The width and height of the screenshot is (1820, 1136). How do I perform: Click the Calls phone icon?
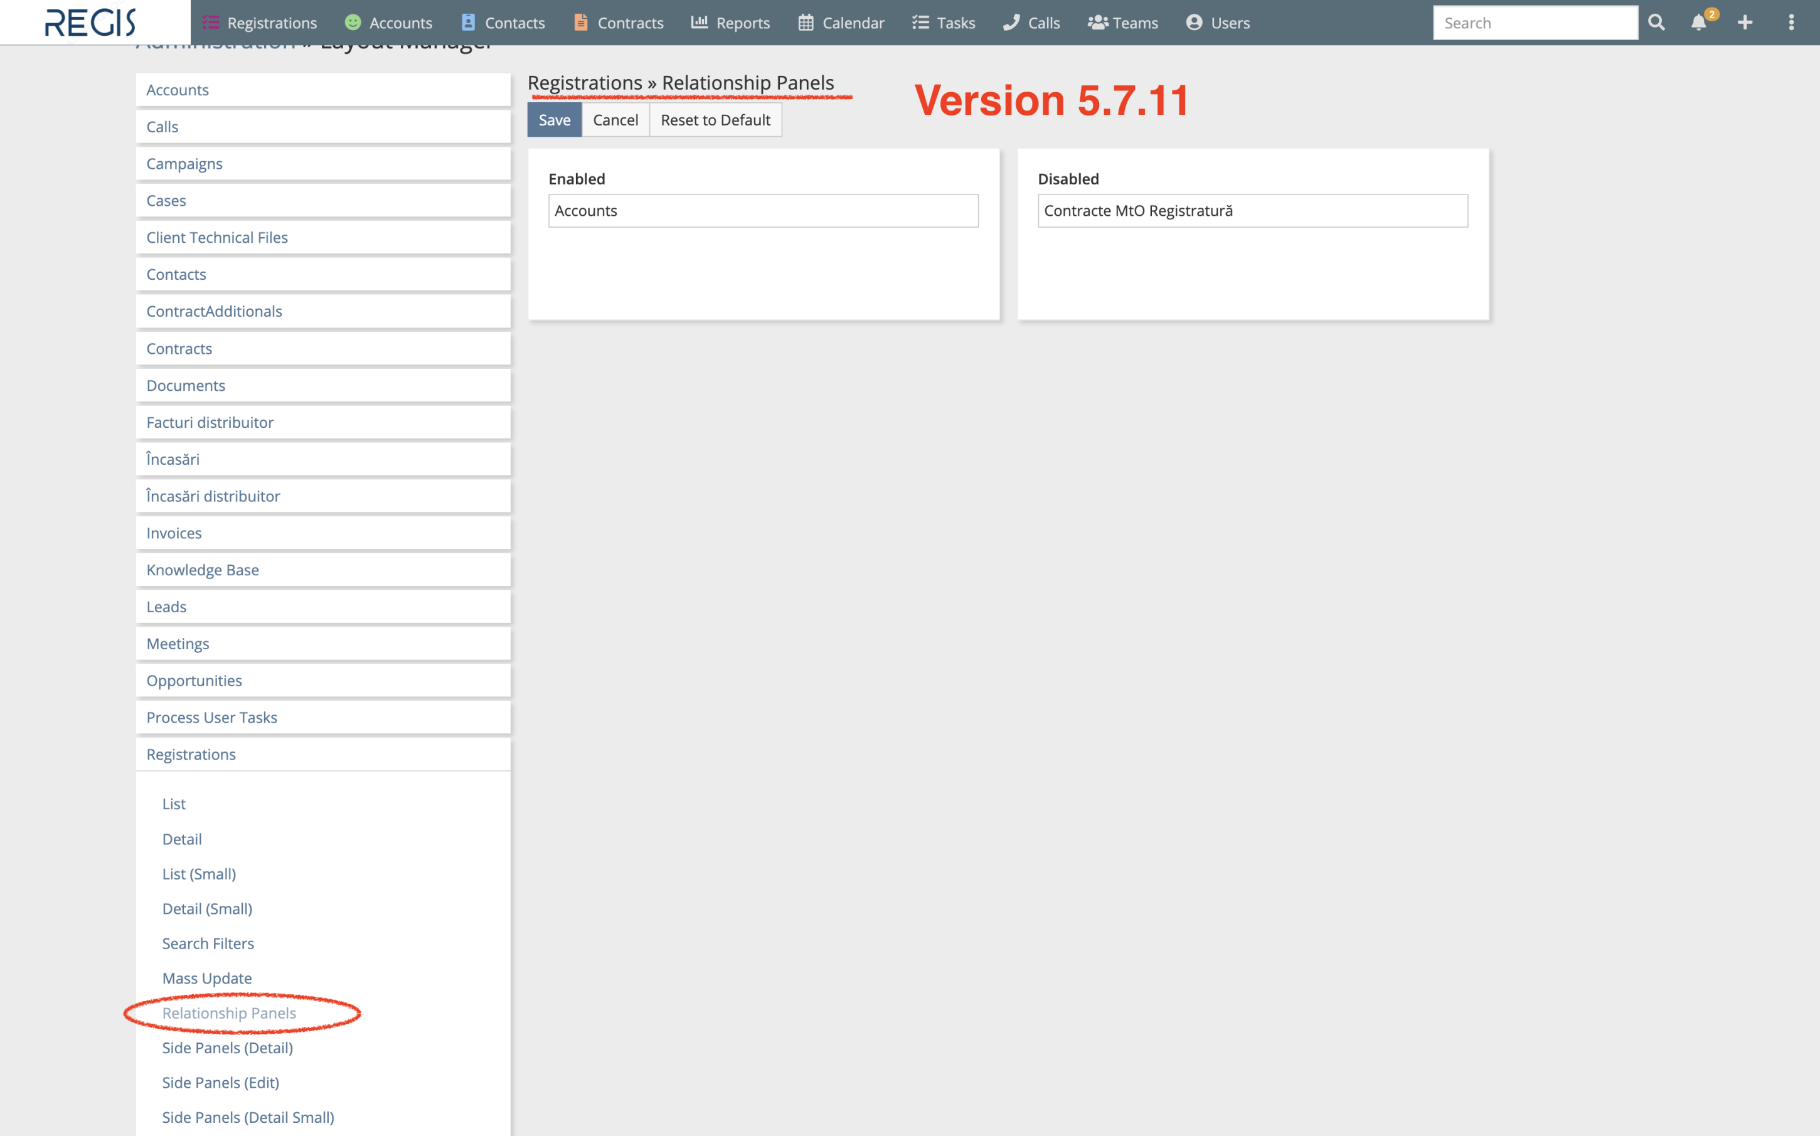point(1011,23)
